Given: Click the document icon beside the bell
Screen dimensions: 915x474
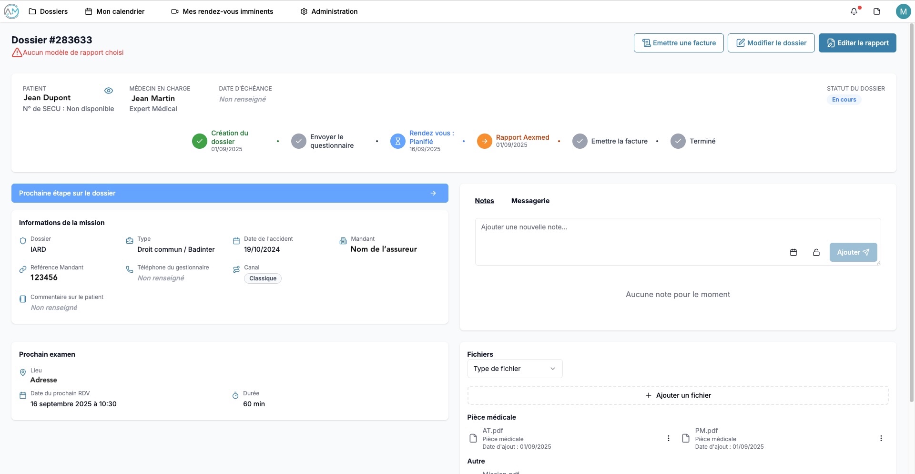Looking at the screenshot, I should point(877,11).
